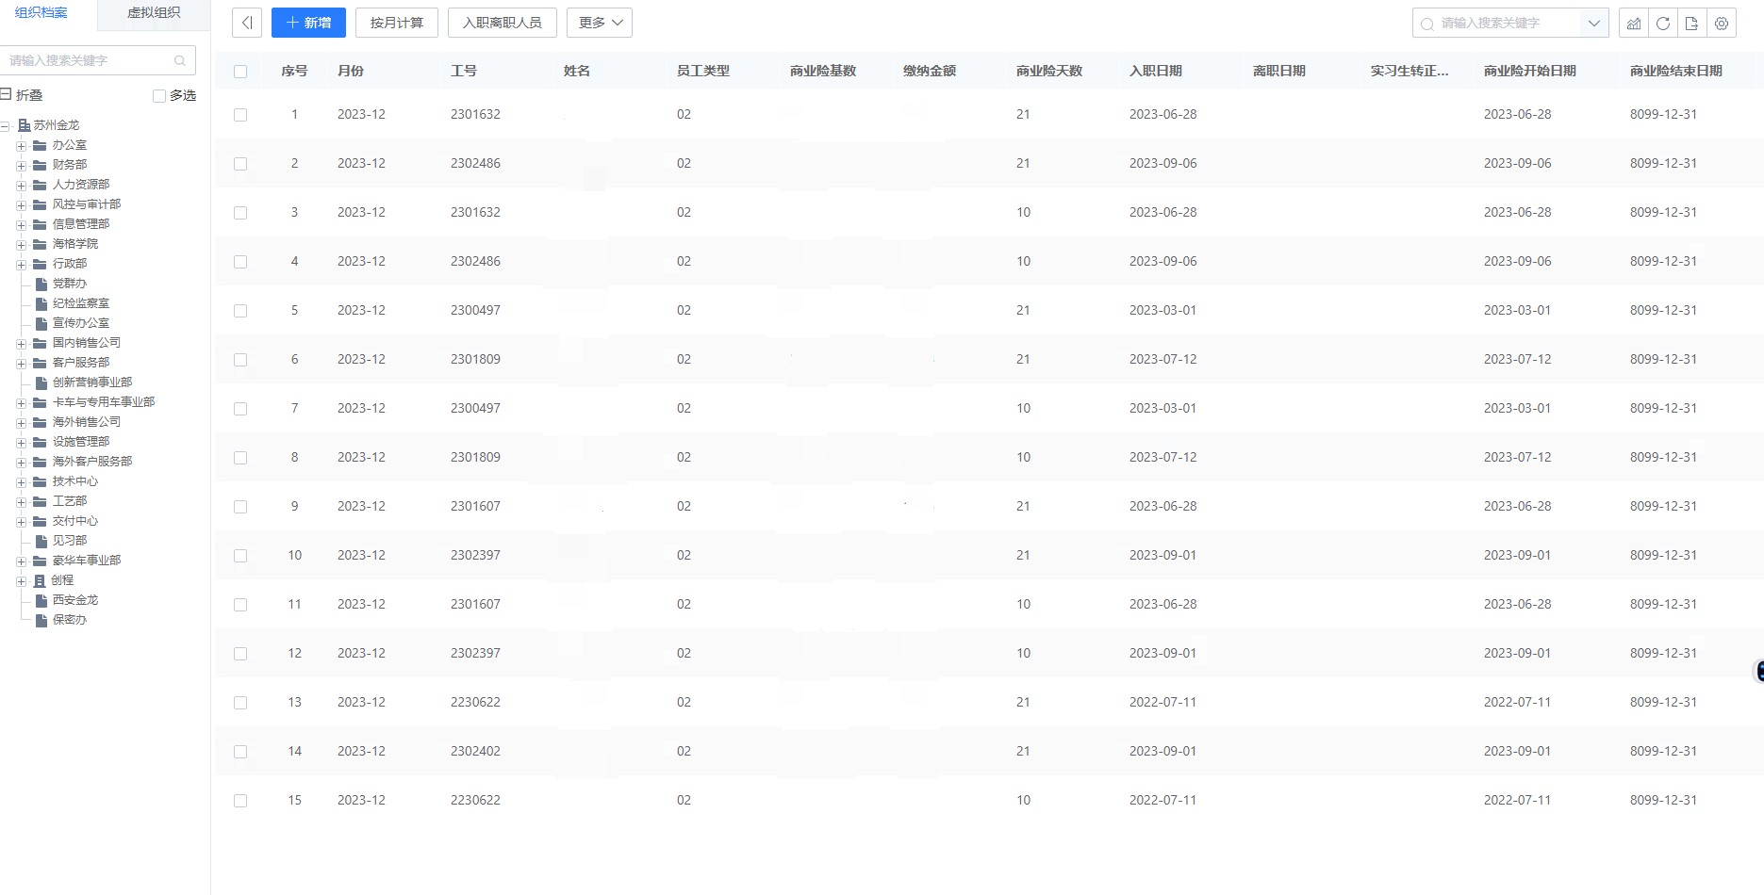This screenshot has width=1764, height=895.
Task: Refresh the list with the refresh icon
Action: coord(1663,23)
